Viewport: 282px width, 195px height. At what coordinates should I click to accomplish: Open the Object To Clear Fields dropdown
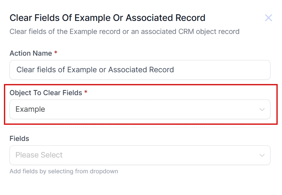click(x=140, y=109)
